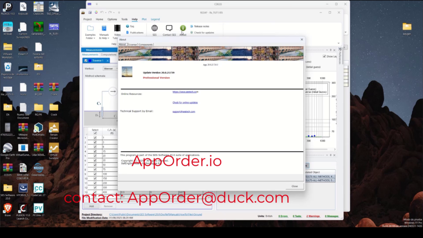Open the Faq item in the ribbon
This screenshot has height=238, width=423.
130,26
